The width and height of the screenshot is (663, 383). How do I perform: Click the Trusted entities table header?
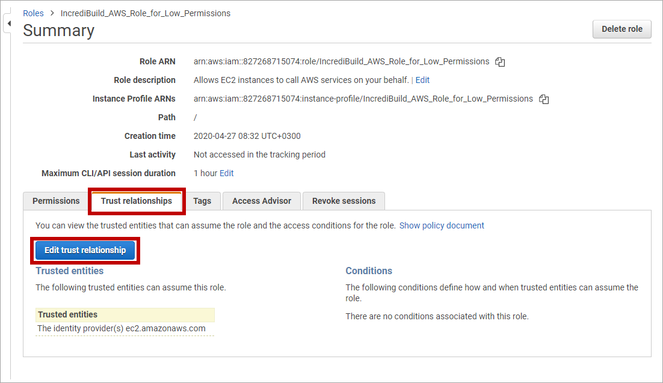pos(125,314)
